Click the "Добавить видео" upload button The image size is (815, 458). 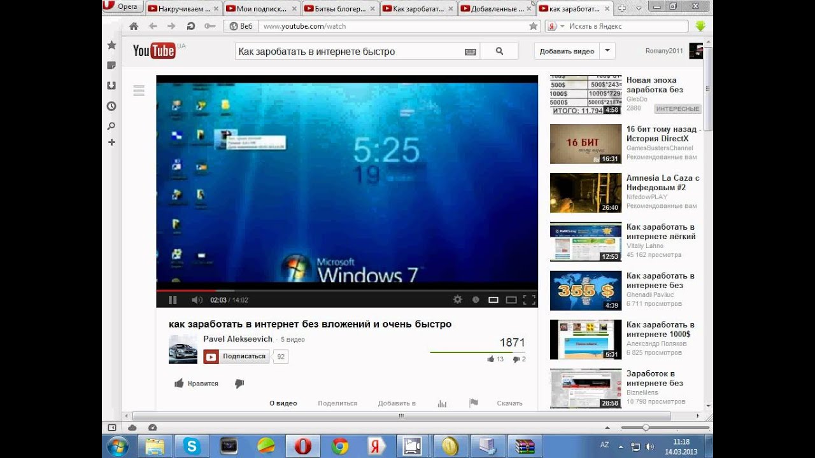coord(567,52)
